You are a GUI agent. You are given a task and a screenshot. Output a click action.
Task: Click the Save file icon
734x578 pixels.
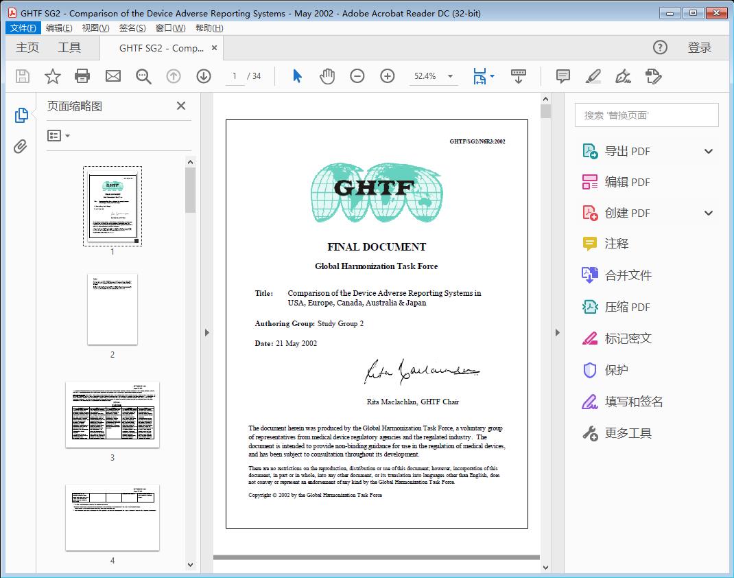click(x=23, y=76)
